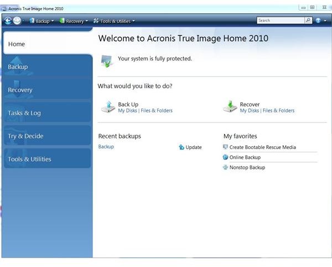Click the Update link
This screenshot has width=332, height=267.
click(194, 147)
